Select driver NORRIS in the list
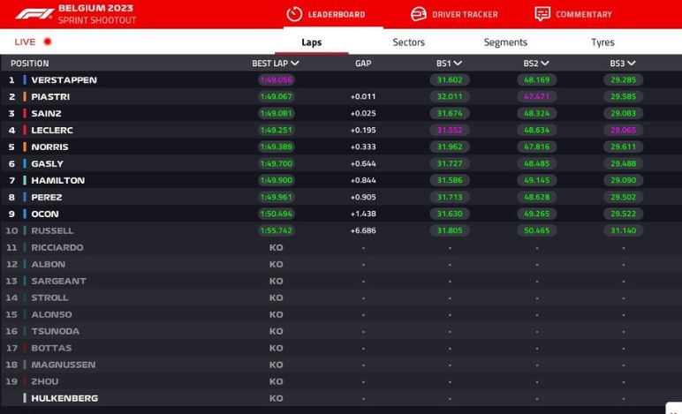 coord(49,147)
